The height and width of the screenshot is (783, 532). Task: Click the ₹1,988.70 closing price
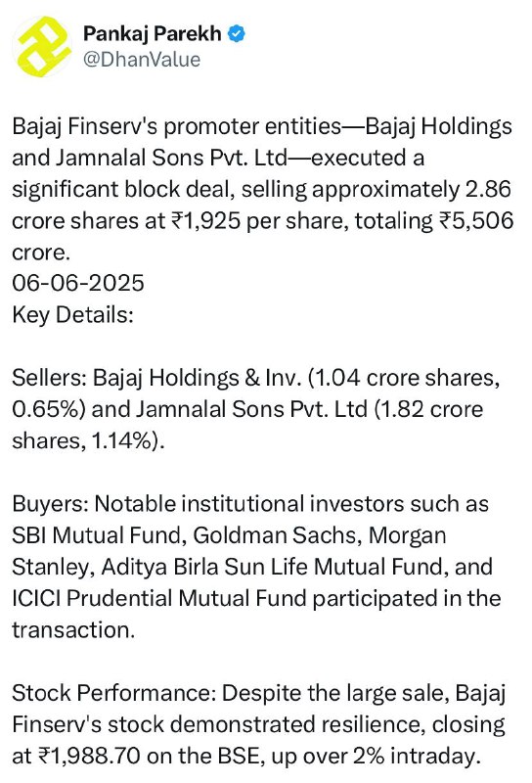coord(89,756)
